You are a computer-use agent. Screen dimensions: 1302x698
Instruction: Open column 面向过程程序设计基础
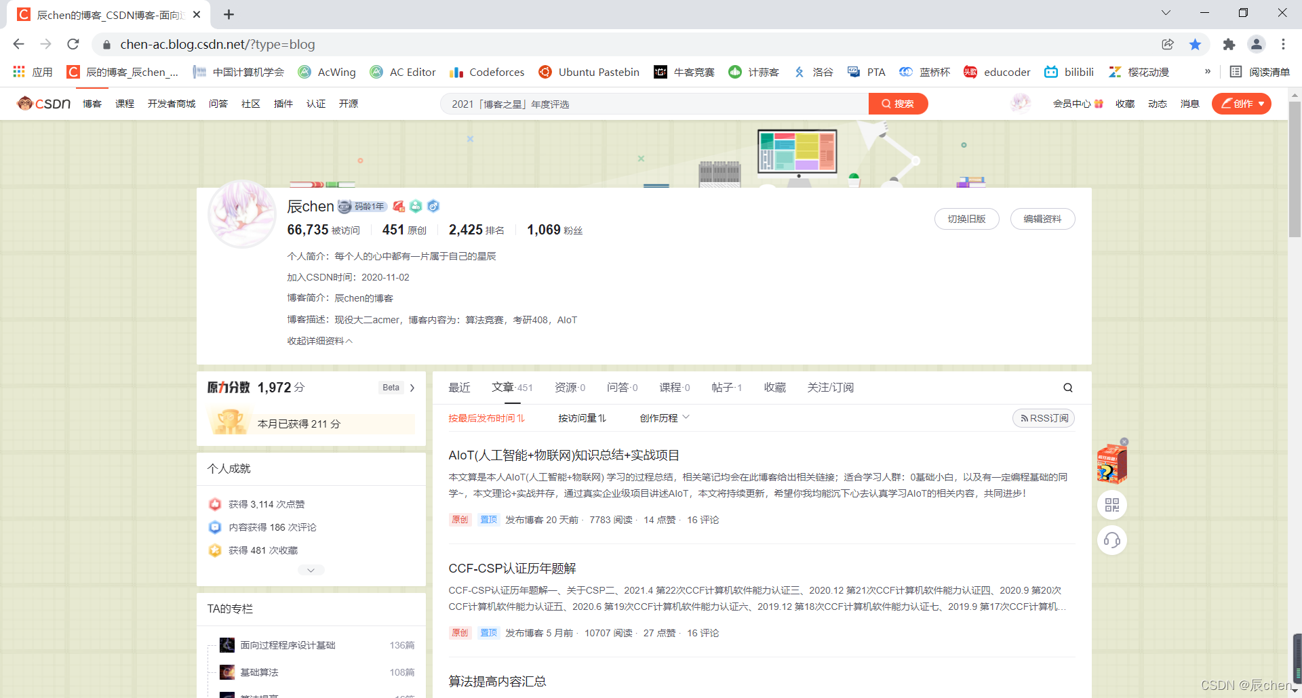click(288, 645)
